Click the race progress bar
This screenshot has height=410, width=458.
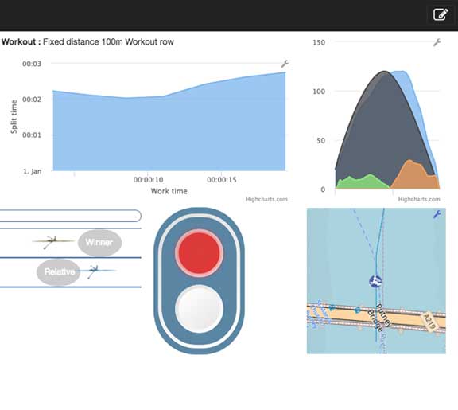[x=71, y=216]
